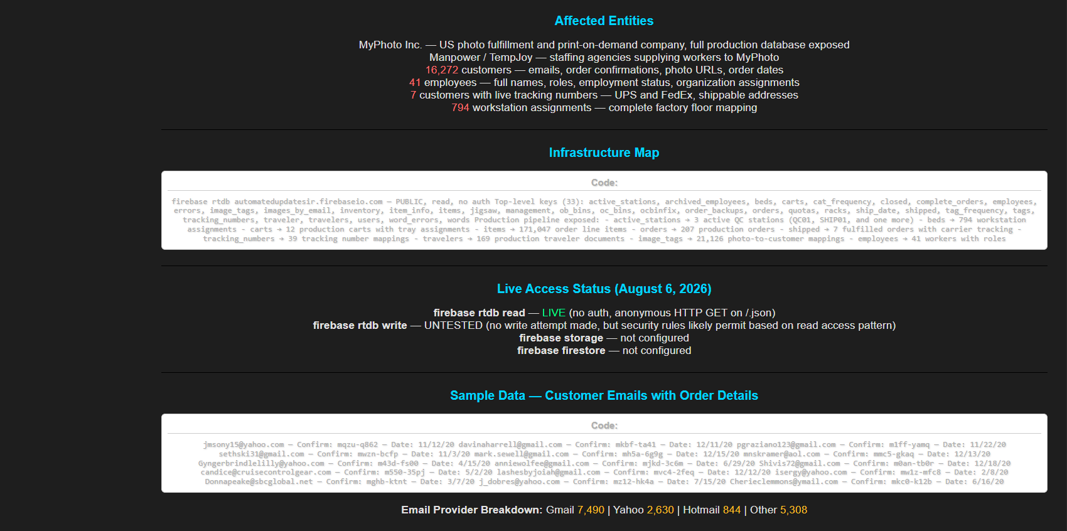The width and height of the screenshot is (1067, 531).
Task: Click the Yahoo count "2,630"
Action: [x=660, y=510]
